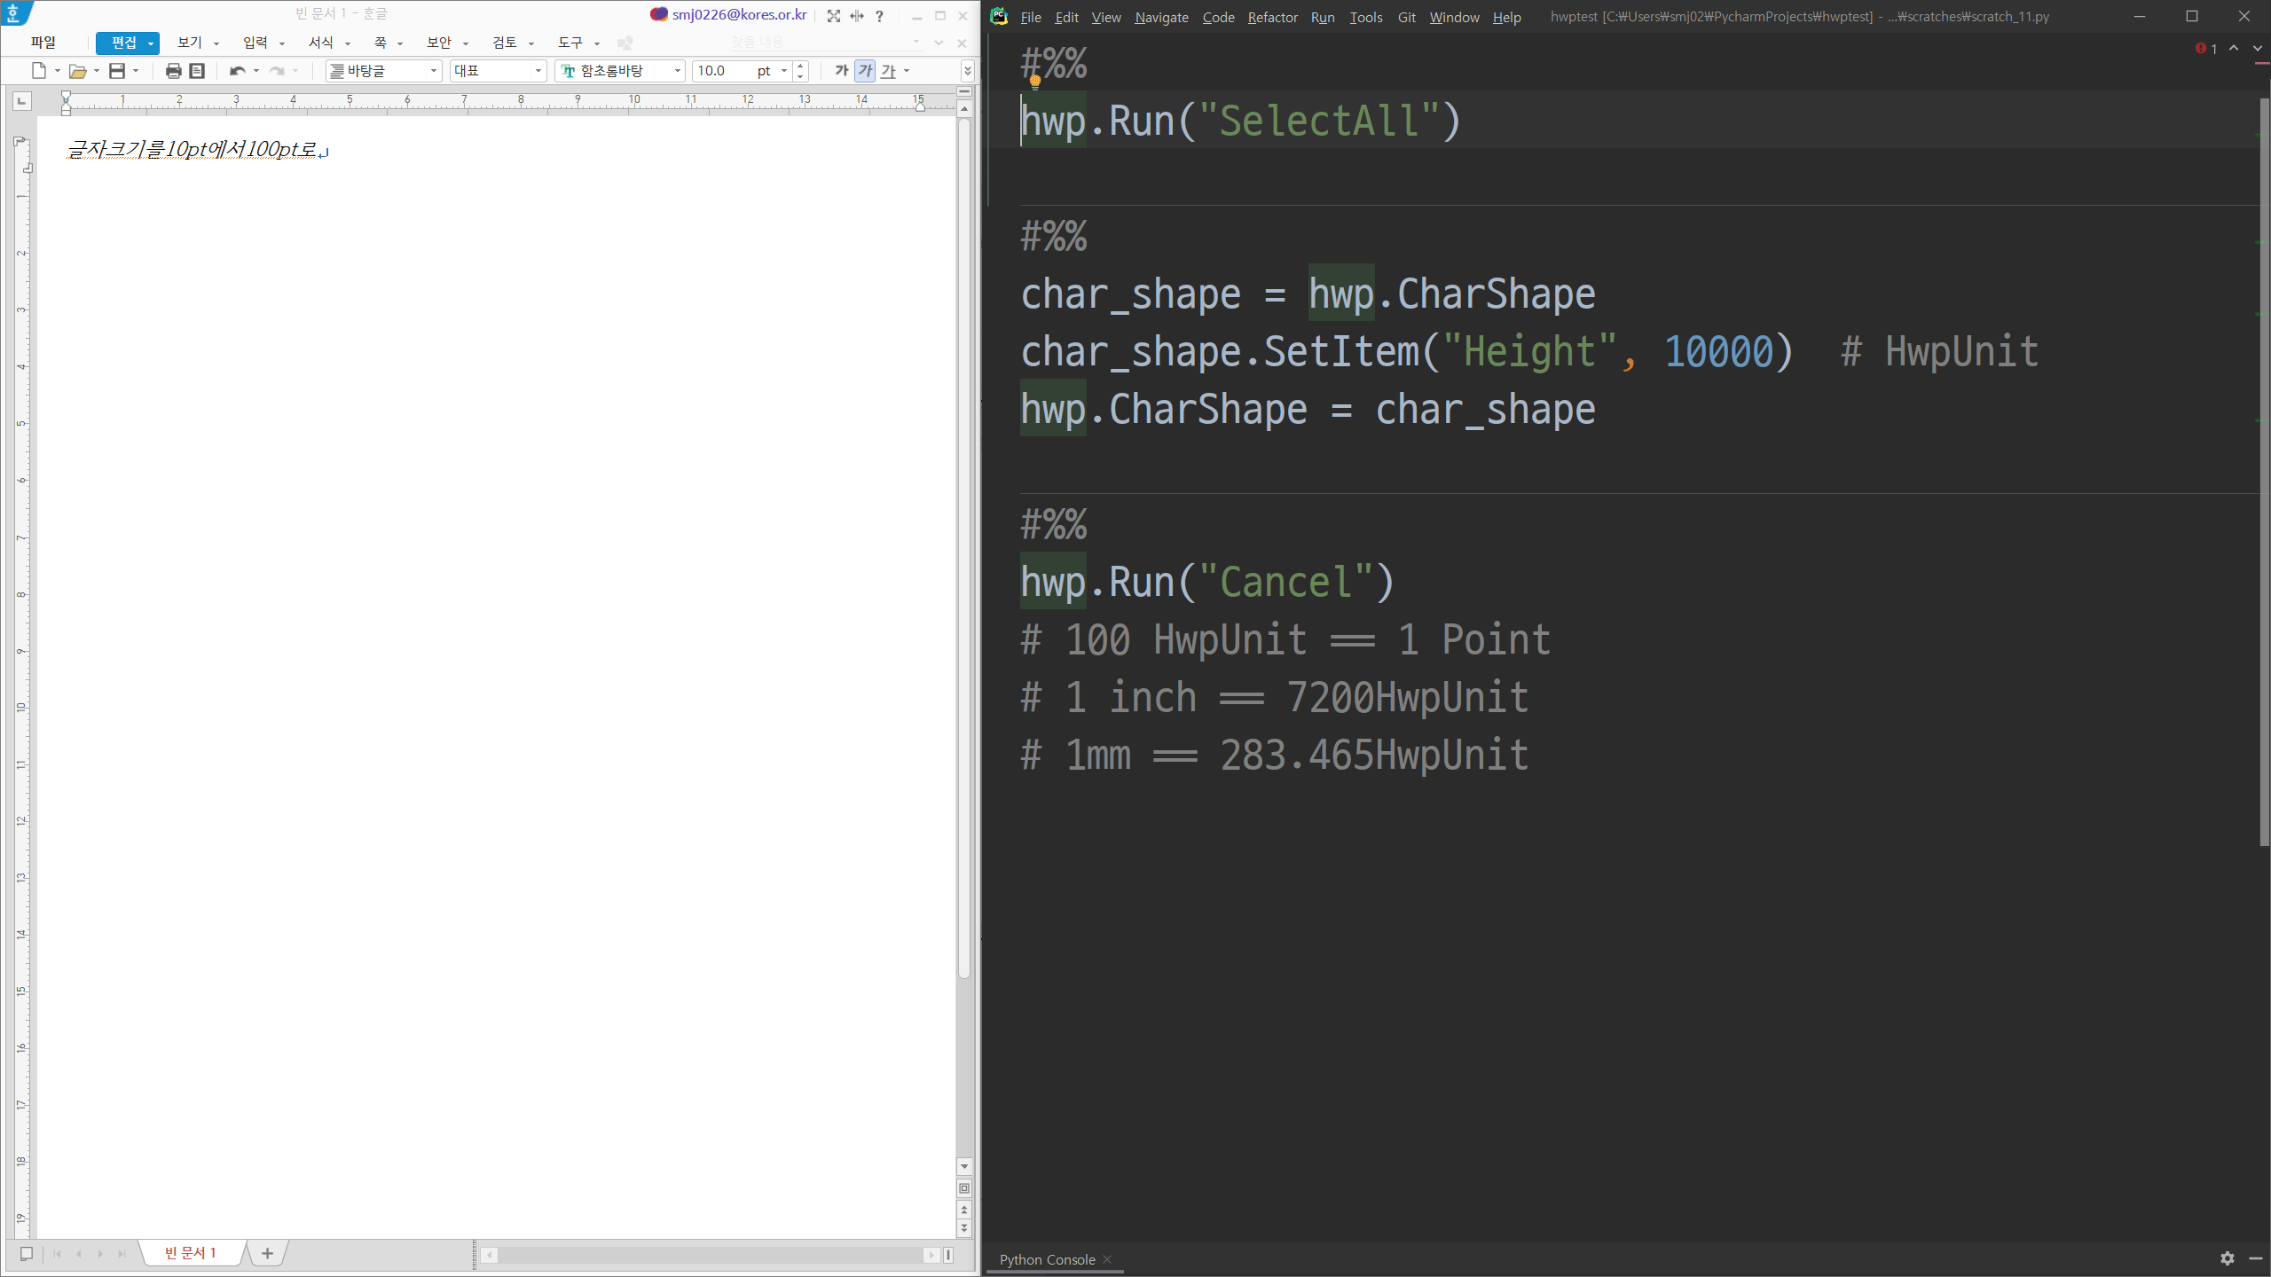Click the new document icon
Viewport: 2271px width, 1277px height.
tap(38, 71)
